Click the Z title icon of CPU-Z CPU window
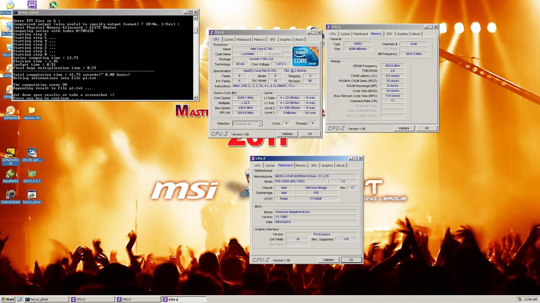 pyautogui.click(x=212, y=33)
